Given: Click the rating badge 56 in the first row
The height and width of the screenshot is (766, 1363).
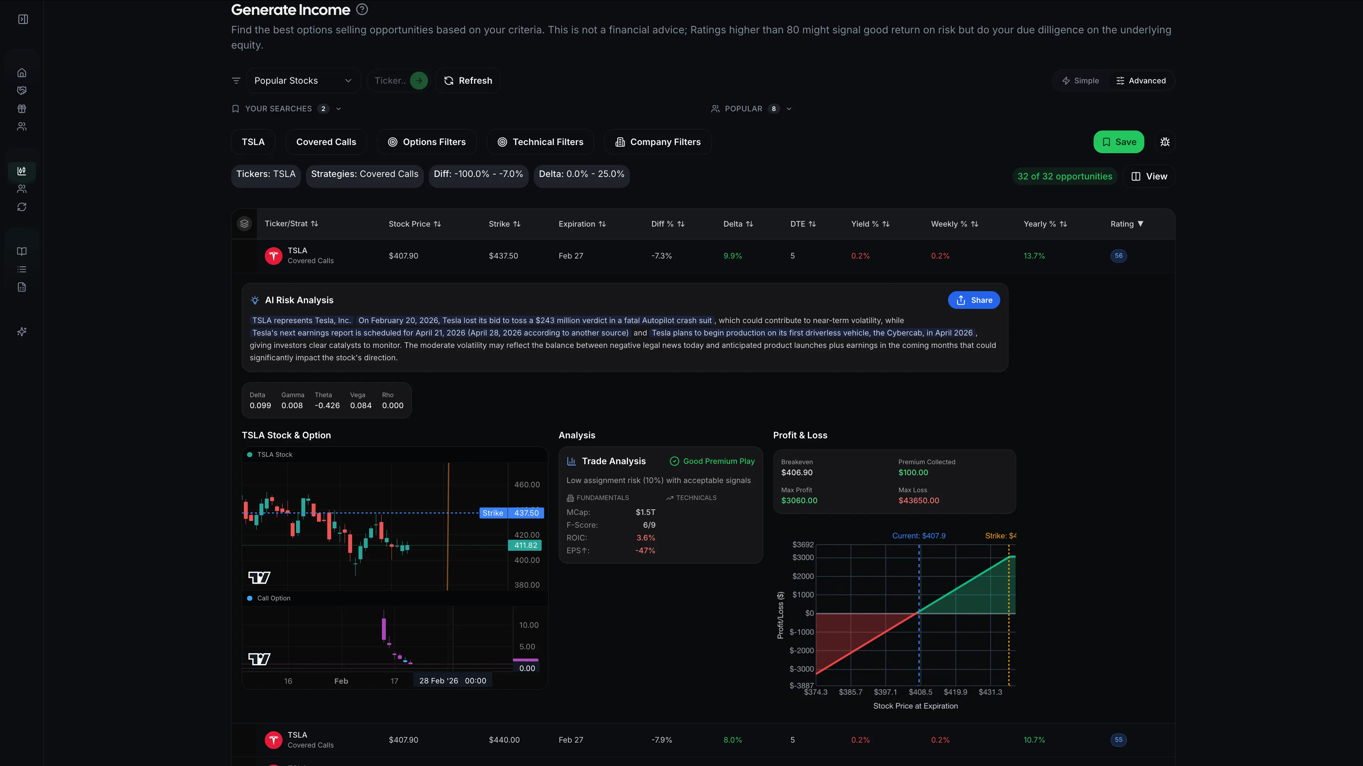Looking at the screenshot, I should [x=1118, y=256].
